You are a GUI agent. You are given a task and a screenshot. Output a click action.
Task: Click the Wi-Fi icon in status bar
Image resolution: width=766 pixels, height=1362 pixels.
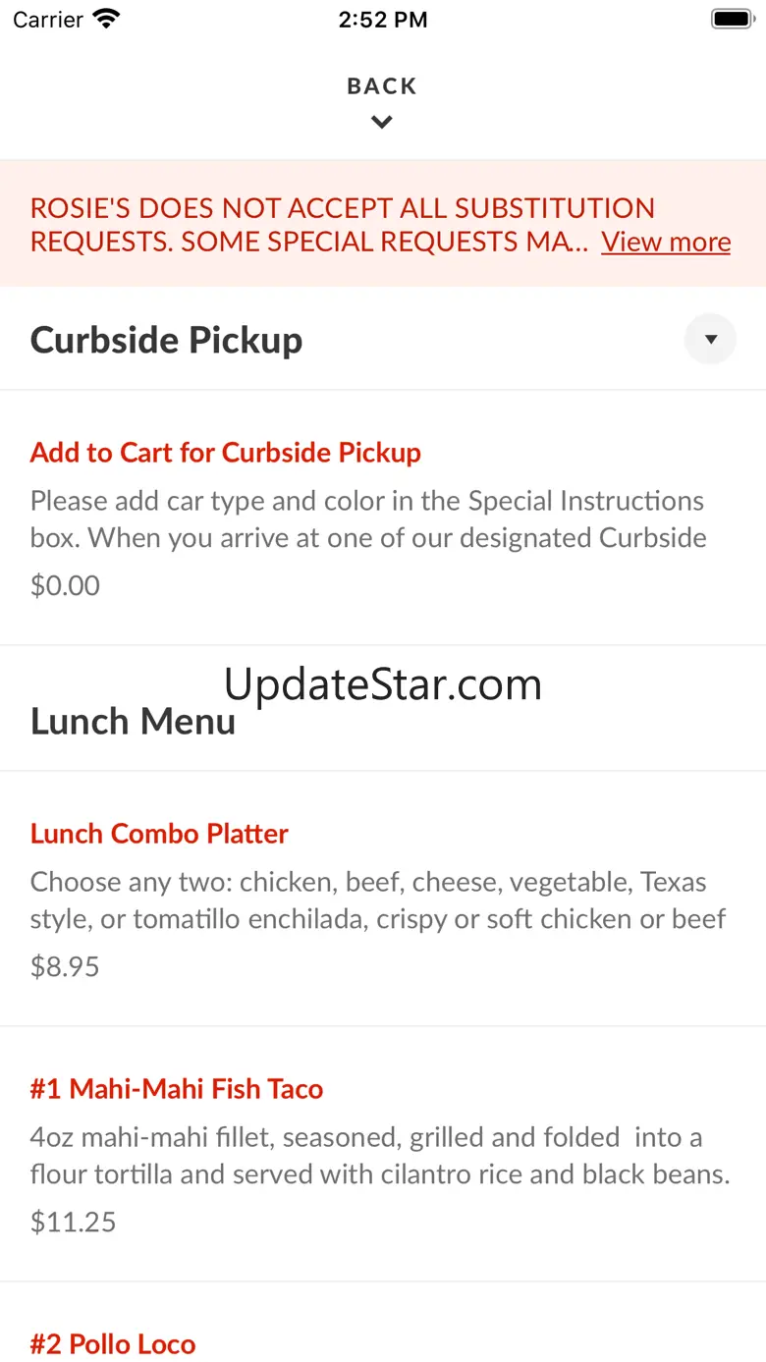[x=105, y=19]
